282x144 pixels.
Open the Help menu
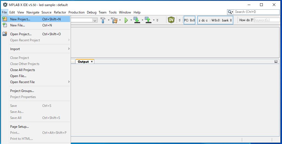[x=137, y=12]
